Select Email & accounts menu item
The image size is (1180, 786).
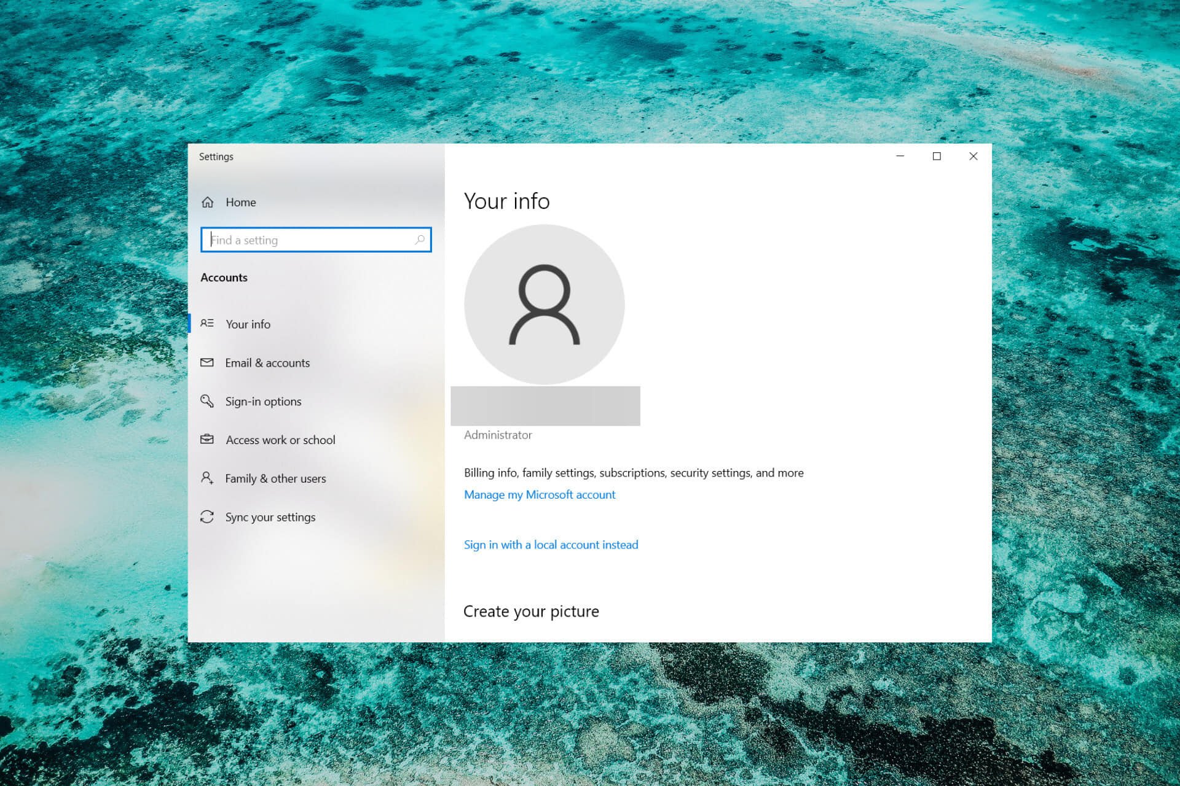pyautogui.click(x=268, y=362)
